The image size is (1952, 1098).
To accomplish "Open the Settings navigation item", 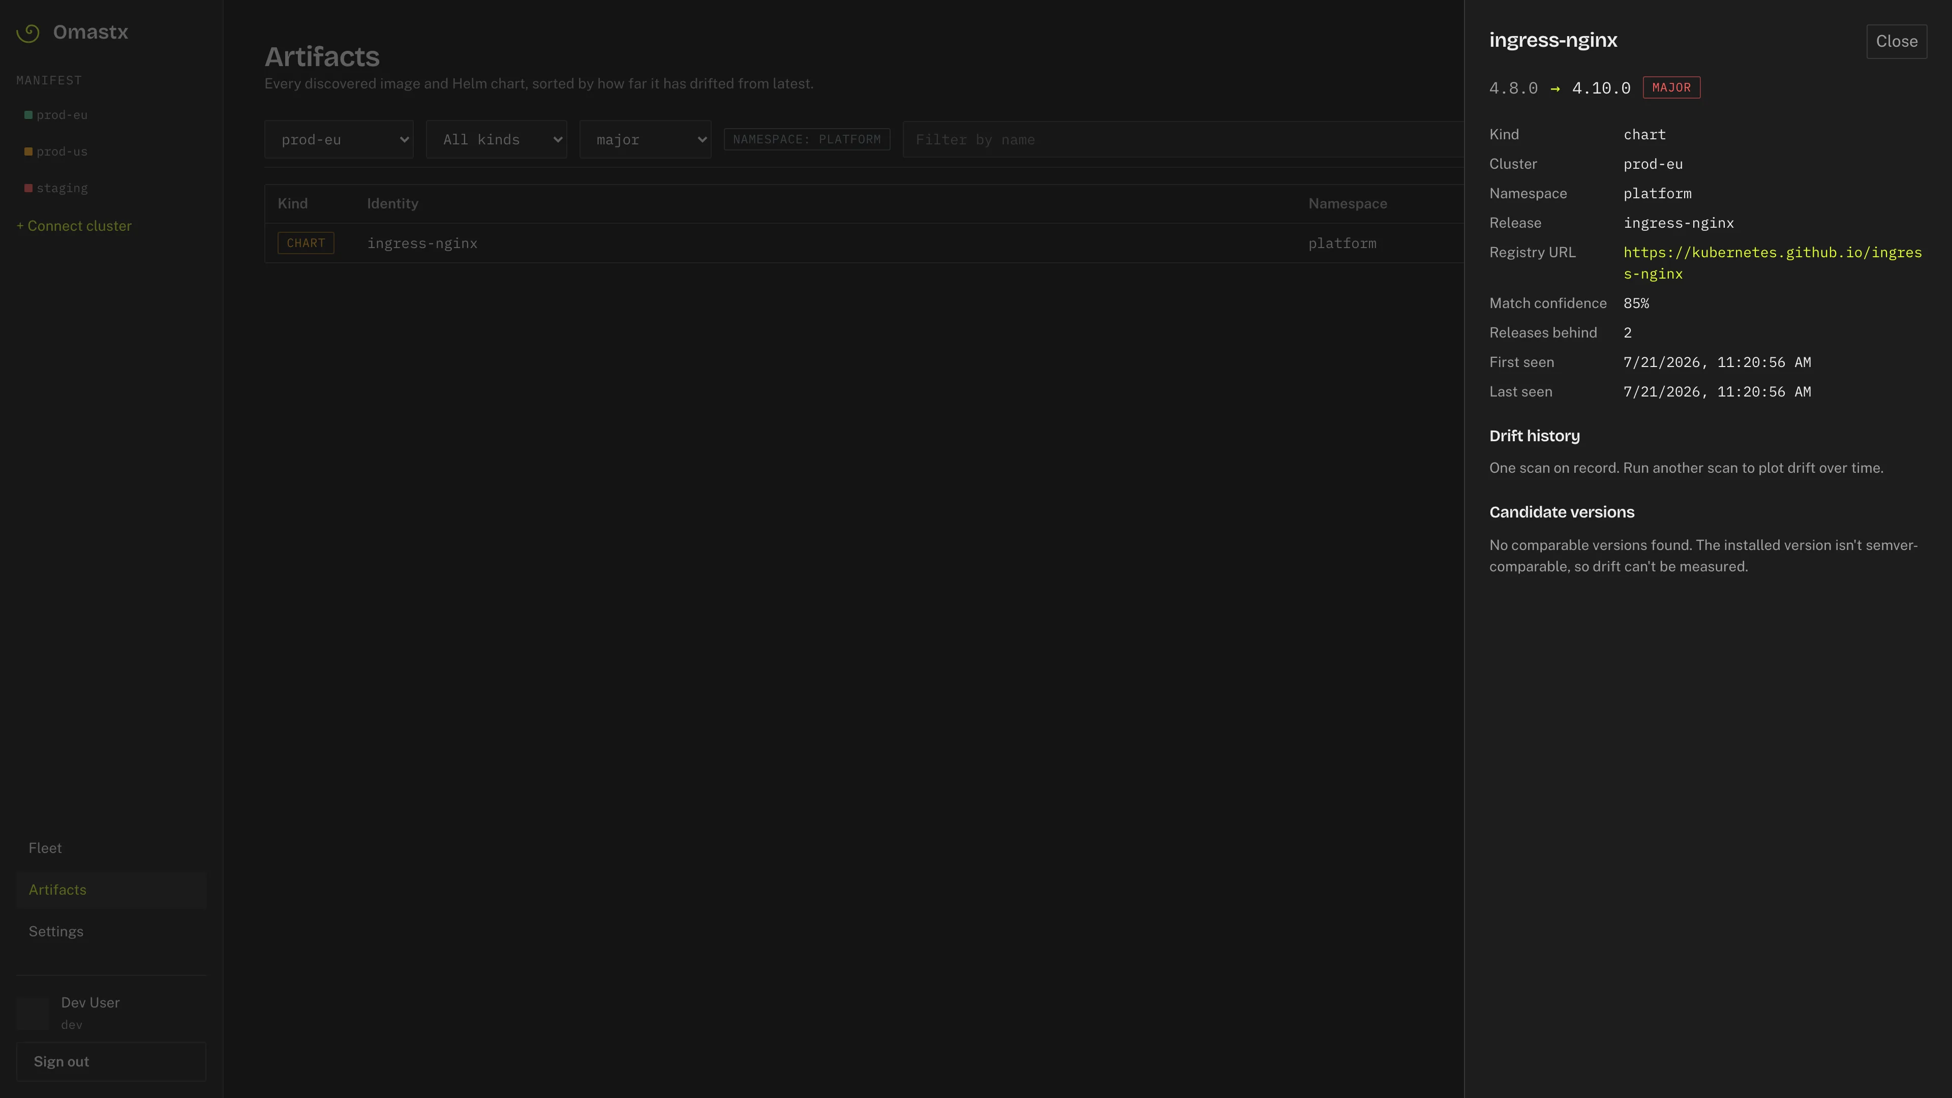I will (111, 931).
